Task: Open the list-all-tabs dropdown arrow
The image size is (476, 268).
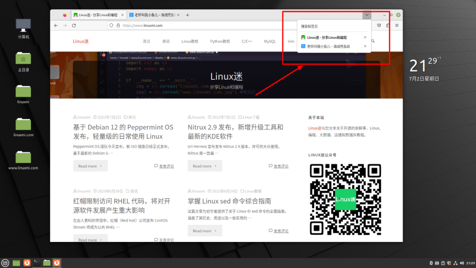Action: click(366, 15)
